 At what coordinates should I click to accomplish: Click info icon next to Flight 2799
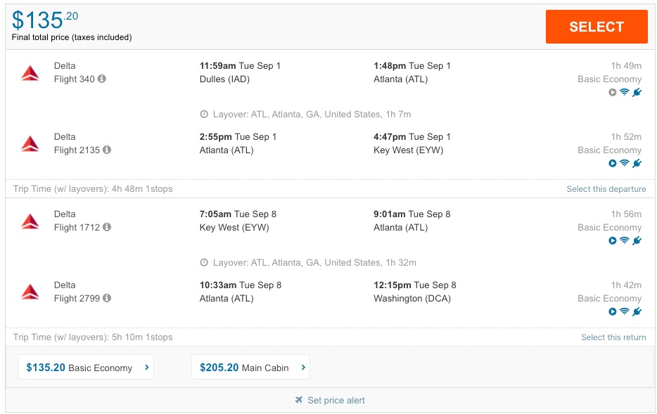107,299
